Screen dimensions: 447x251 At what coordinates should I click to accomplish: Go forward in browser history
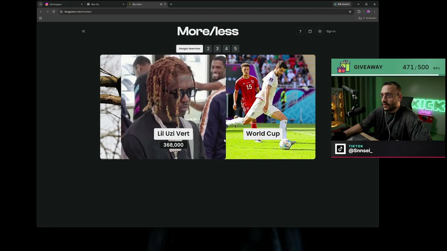tap(47, 12)
